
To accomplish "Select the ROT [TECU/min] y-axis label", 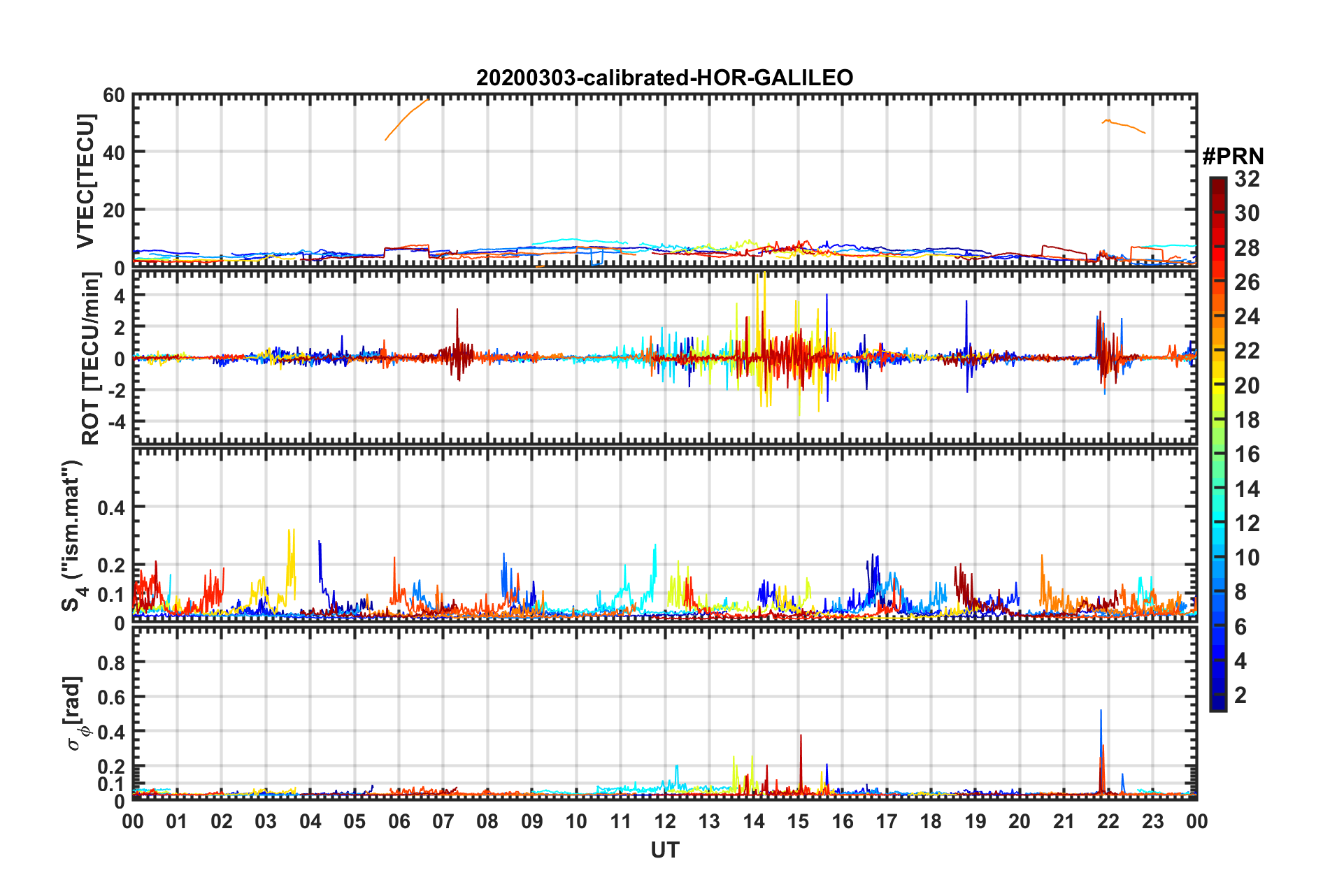I will 91,359.
